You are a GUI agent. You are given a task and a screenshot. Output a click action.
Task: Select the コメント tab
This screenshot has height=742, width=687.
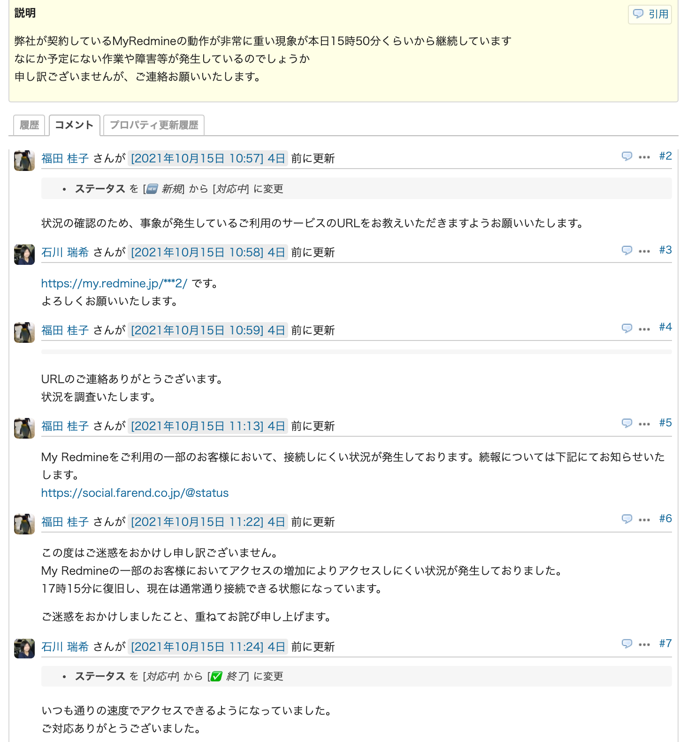tap(74, 125)
